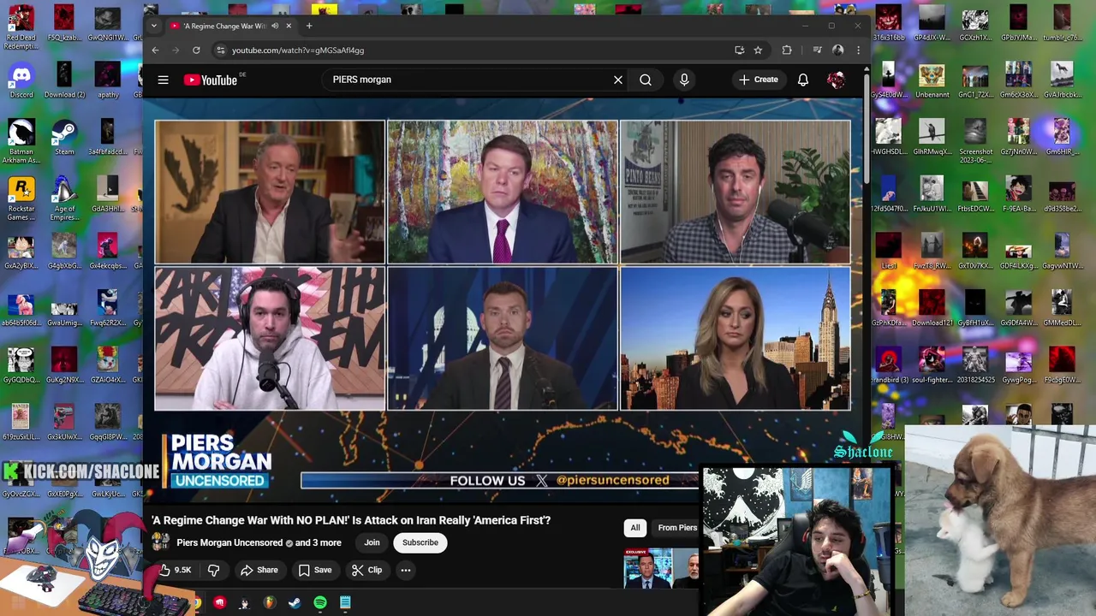The height and width of the screenshot is (616, 1096).
Task: Dislike the video
Action: [x=214, y=570]
